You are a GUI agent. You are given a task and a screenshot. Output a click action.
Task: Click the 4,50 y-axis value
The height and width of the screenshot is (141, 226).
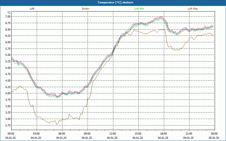pos(8,81)
